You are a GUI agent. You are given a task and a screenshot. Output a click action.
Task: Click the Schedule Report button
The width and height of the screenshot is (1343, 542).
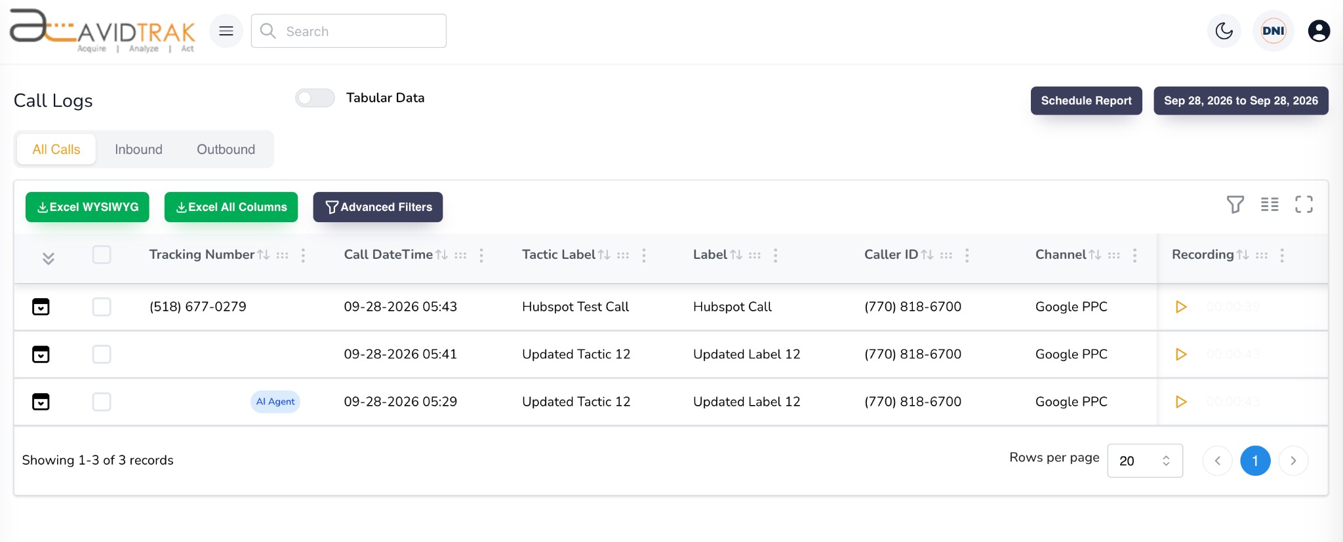pos(1087,101)
